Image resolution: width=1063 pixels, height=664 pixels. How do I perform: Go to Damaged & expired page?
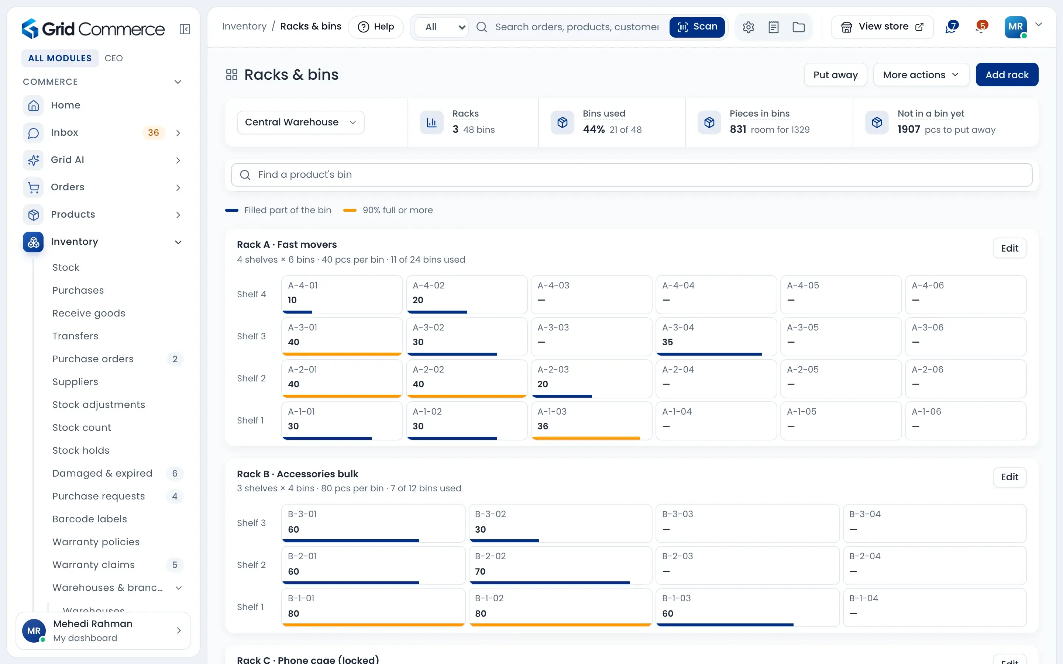click(102, 473)
